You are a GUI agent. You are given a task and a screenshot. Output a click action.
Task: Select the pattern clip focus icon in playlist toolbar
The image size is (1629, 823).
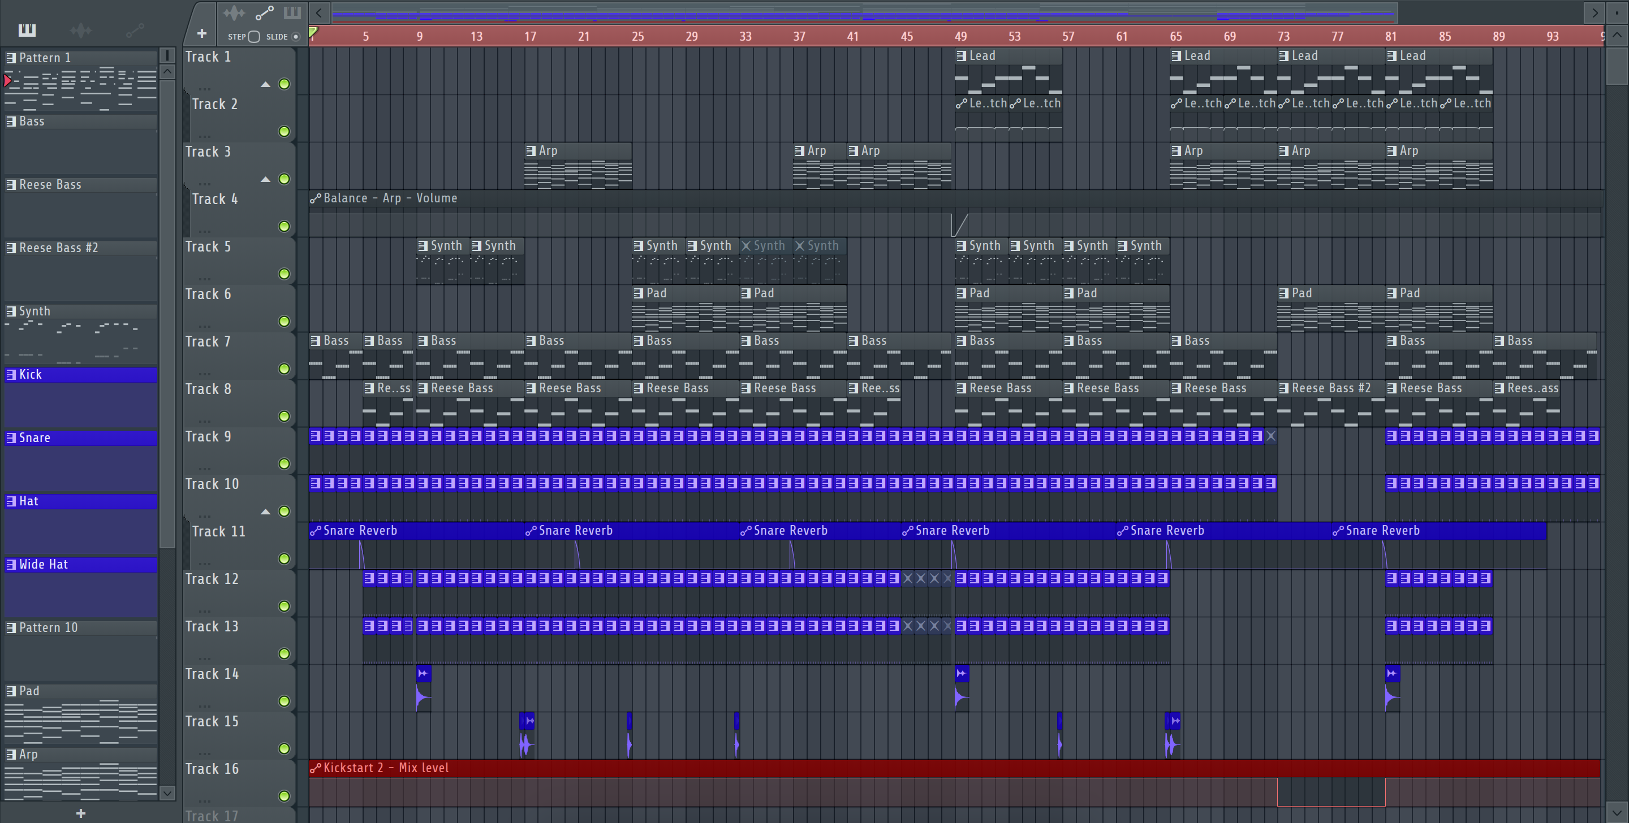click(x=292, y=12)
